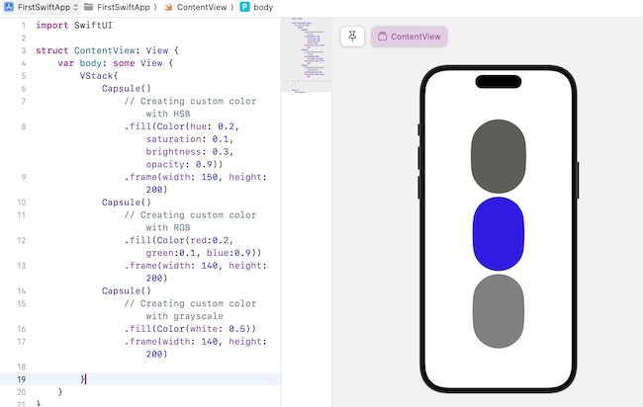Click line number 5 in the gutter
643x407 pixels.
(22, 76)
